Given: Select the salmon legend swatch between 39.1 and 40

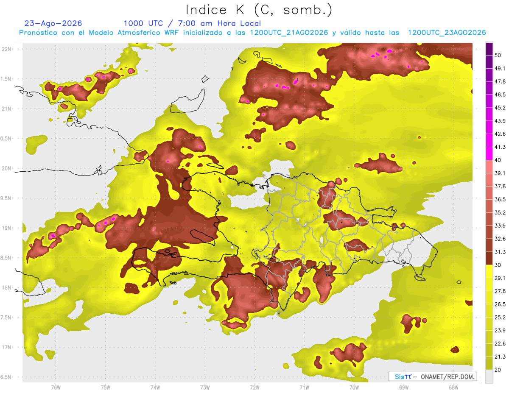Looking at the screenshot, I should [x=489, y=167].
